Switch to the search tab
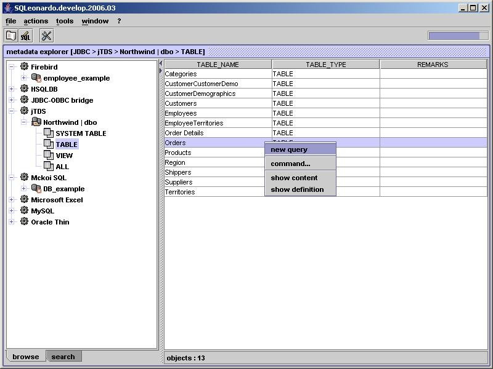The image size is (493, 369). pos(63,357)
